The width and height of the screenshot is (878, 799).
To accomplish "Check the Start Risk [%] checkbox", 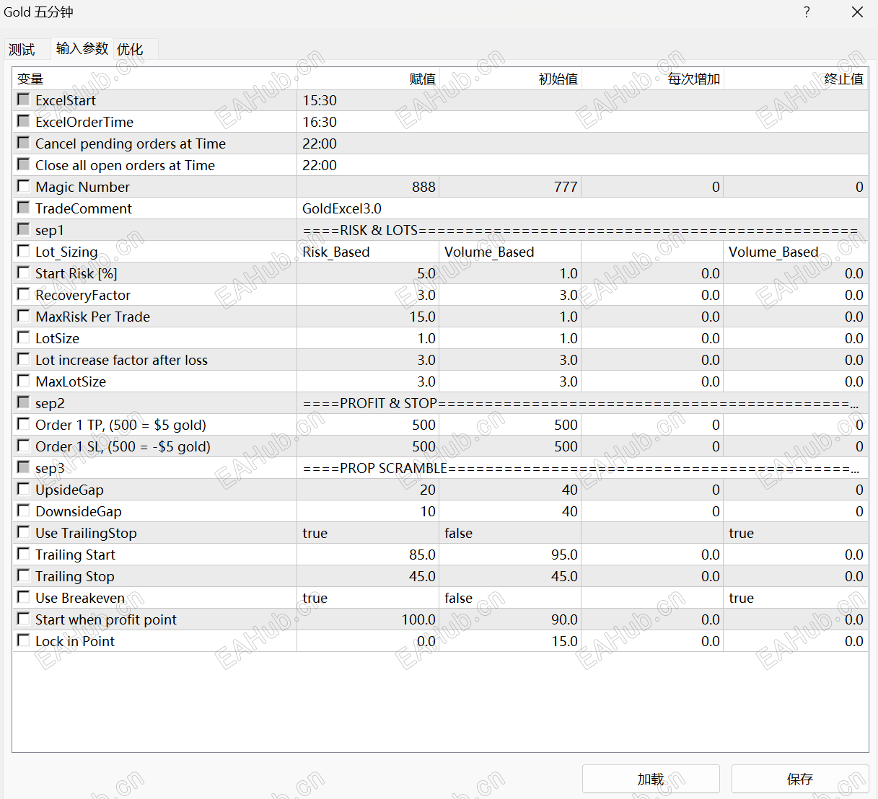I will (24, 273).
